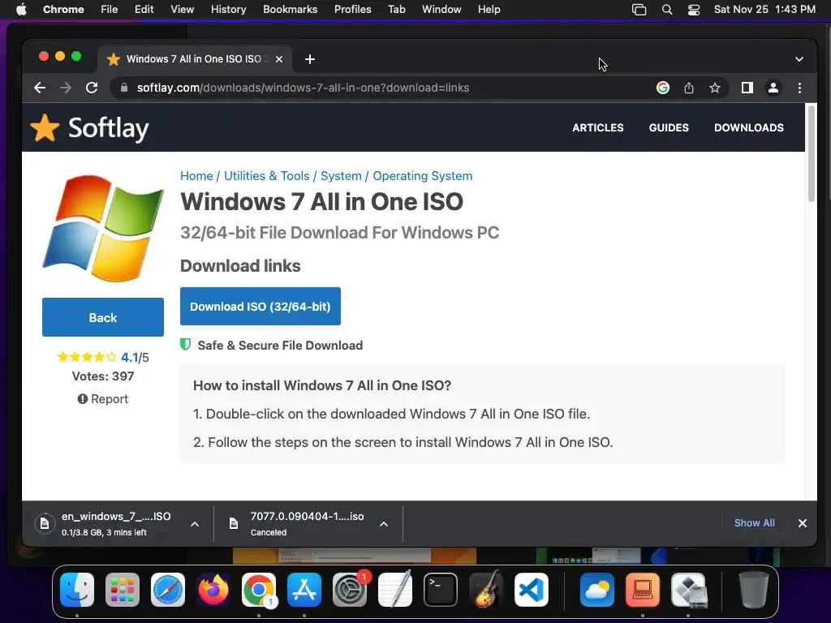Open Utilities & Tools breadcrumb link
Image resolution: width=831 pixels, height=623 pixels.
[266, 176]
